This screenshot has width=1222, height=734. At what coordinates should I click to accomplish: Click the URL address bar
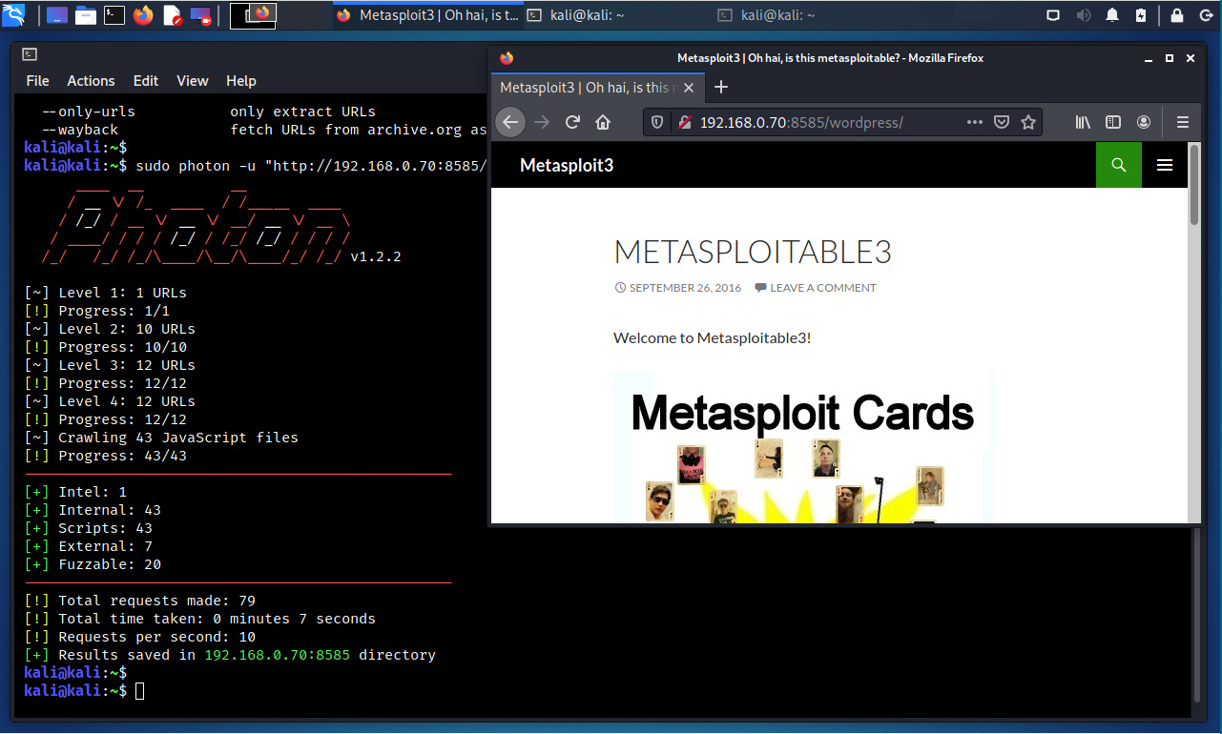[x=820, y=122]
